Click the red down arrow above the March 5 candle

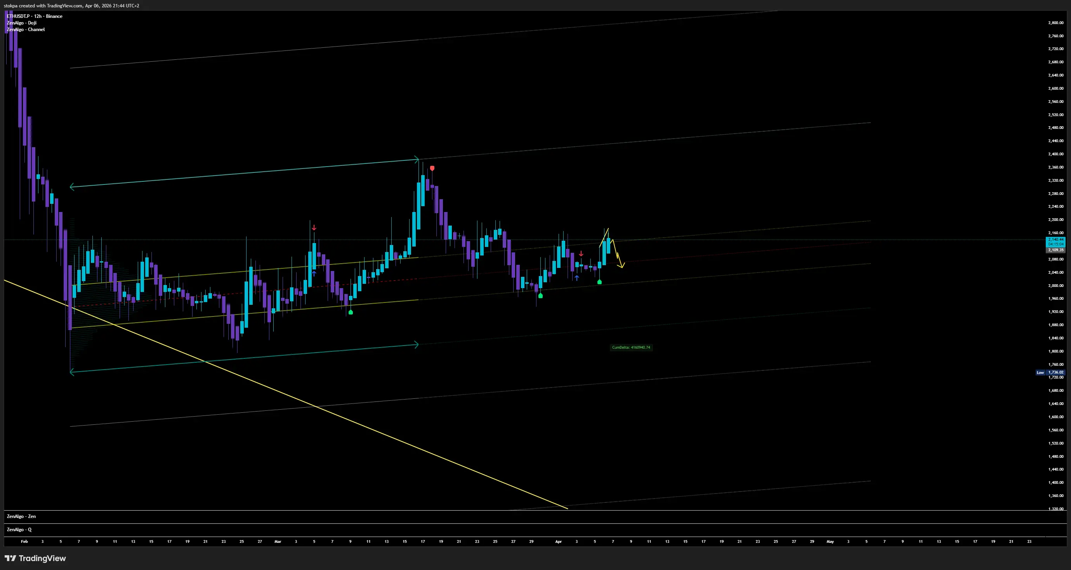pyautogui.click(x=314, y=228)
